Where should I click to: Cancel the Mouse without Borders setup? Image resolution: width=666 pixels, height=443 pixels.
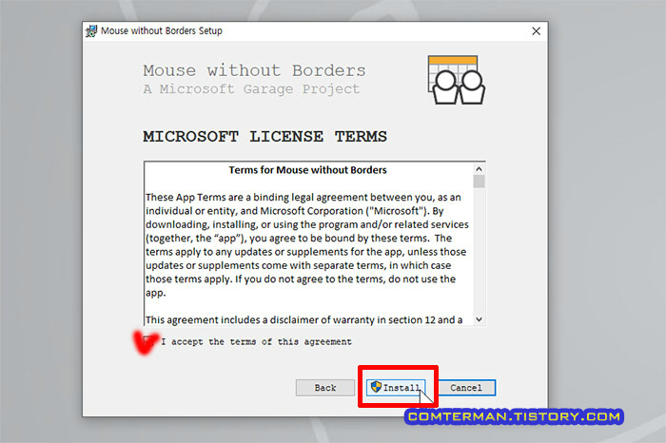(x=466, y=388)
